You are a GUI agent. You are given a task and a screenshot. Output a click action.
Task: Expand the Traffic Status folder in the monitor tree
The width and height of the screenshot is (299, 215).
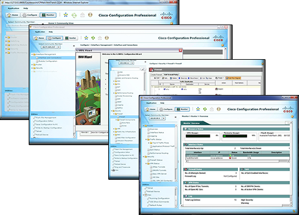coord(146,139)
